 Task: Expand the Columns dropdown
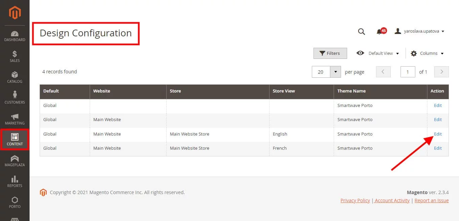[x=427, y=53]
